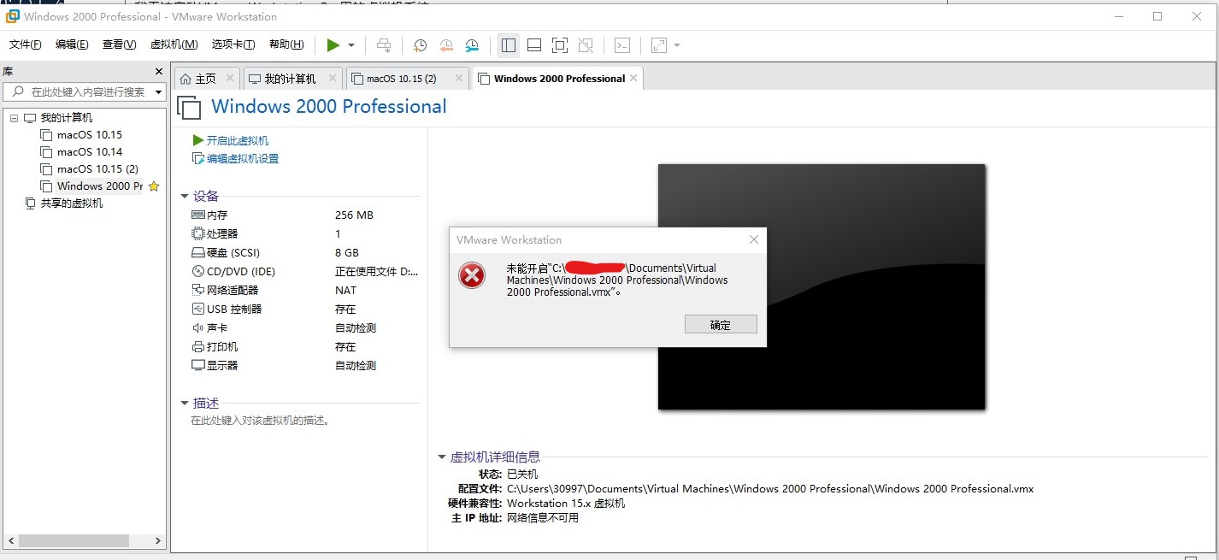
Task: Open the stretch display dropdown arrow
Action: (x=677, y=45)
